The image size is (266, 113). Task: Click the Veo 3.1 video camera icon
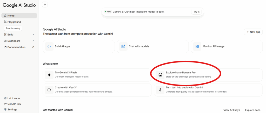pos(49,90)
